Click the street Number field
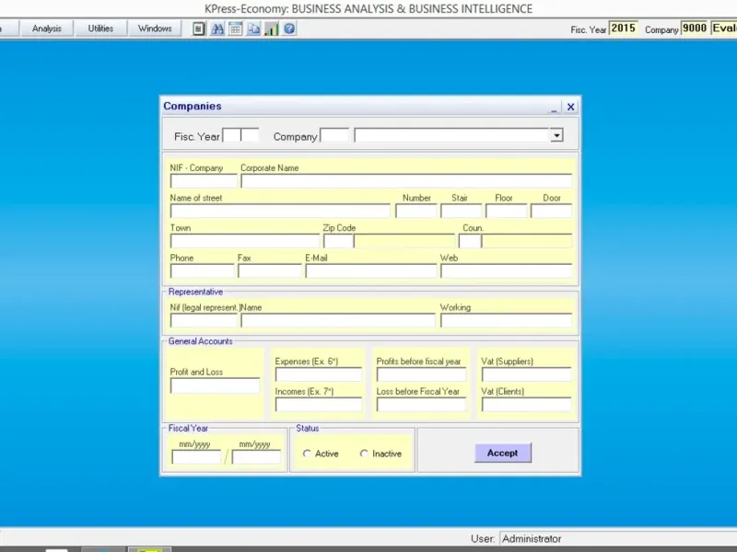The image size is (737, 552). coord(416,212)
